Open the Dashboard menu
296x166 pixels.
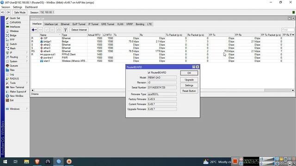pos(31,7)
